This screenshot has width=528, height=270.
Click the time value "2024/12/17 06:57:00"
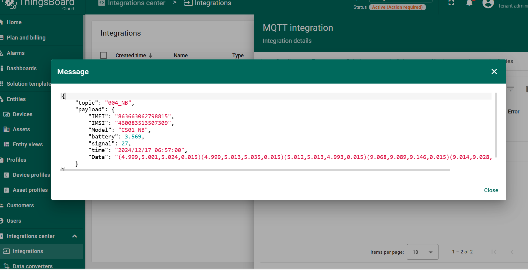pos(149,150)
